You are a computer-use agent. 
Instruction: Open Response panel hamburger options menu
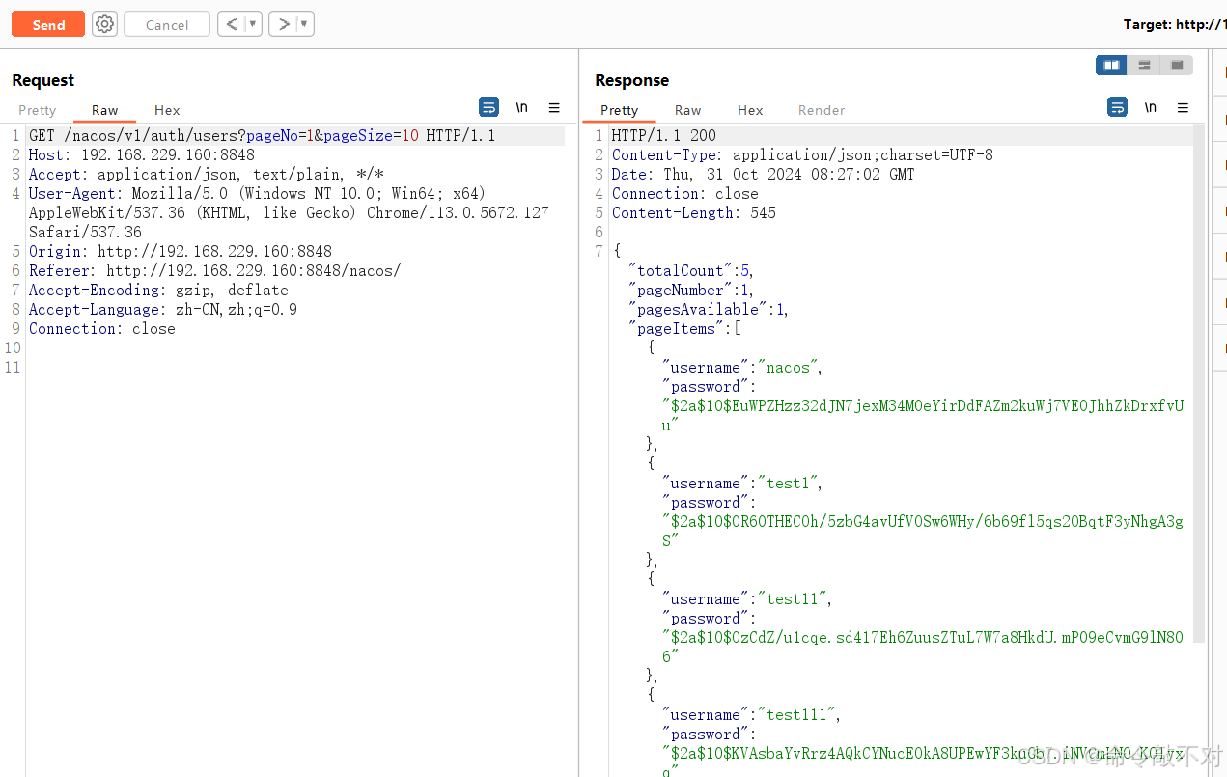click(1183, 107)
